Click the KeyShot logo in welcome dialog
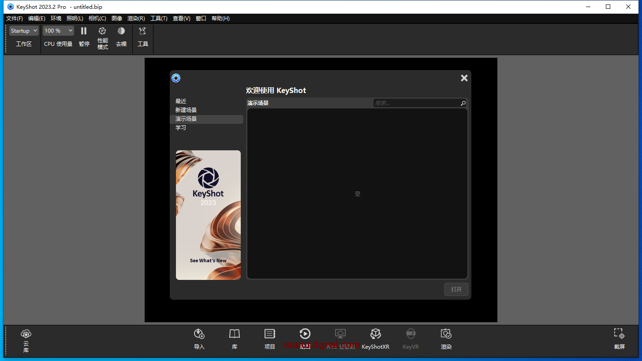Screen dimensions: 642x361 [x=176, y=78]
